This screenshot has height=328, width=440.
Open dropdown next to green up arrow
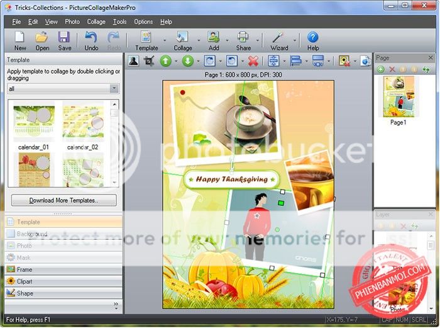click(176, 61)
